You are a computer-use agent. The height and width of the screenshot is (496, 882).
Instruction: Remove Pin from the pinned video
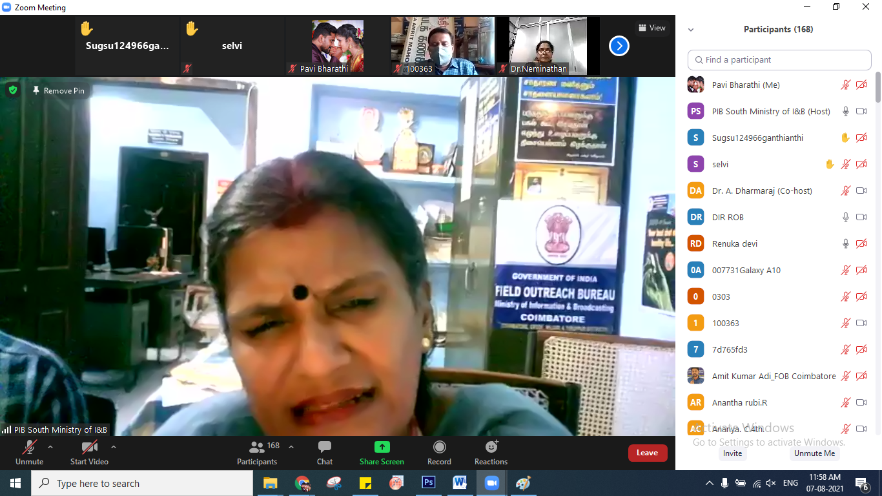pos(58,91)
